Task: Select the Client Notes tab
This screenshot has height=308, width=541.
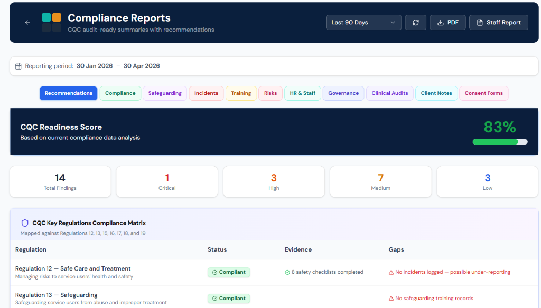Action: [436, 93]
